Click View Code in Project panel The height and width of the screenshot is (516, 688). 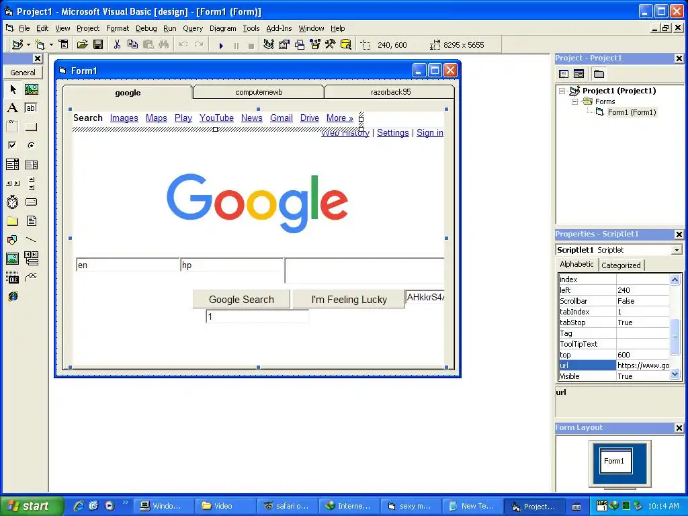tap(564, 74)
